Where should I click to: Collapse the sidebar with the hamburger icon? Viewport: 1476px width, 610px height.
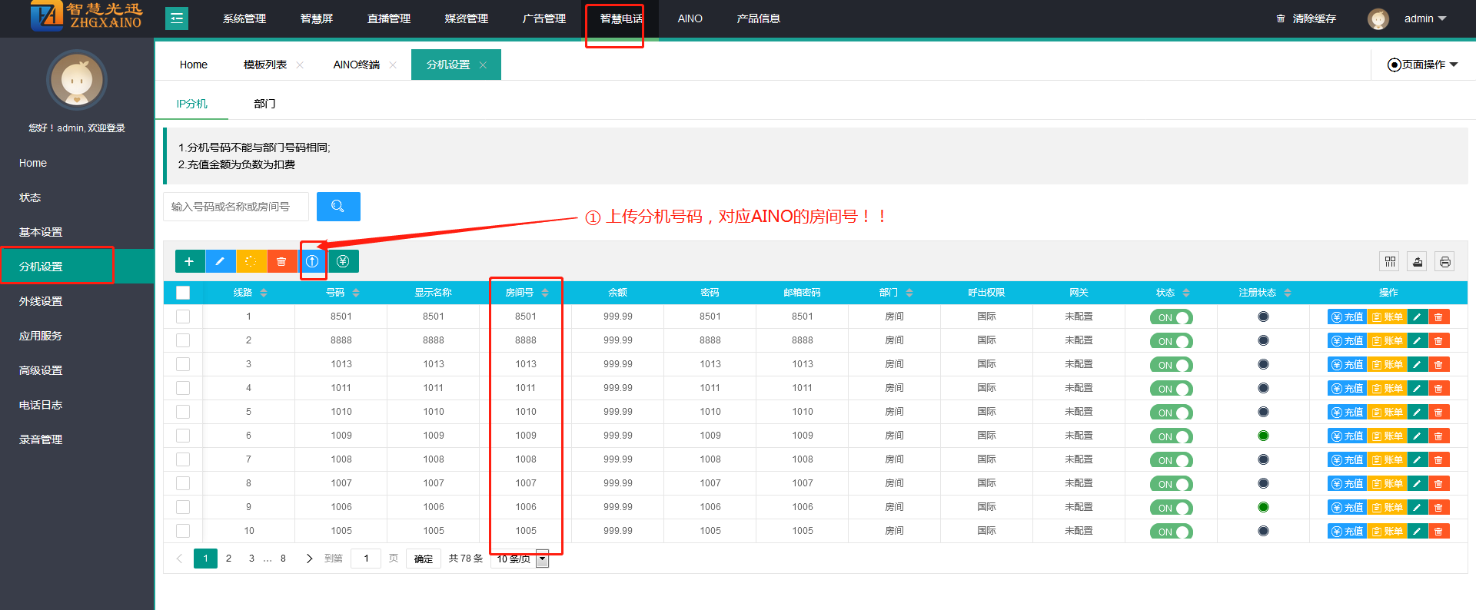click(x=177, y=18)
